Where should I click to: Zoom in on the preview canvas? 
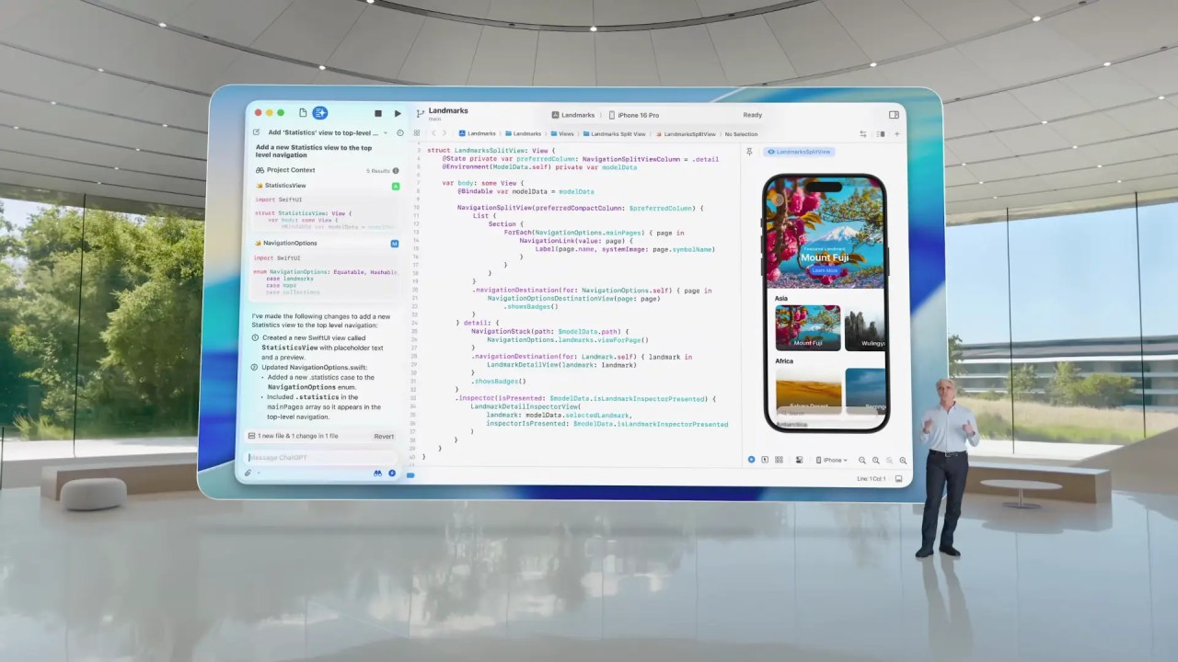tap(903, 460)
